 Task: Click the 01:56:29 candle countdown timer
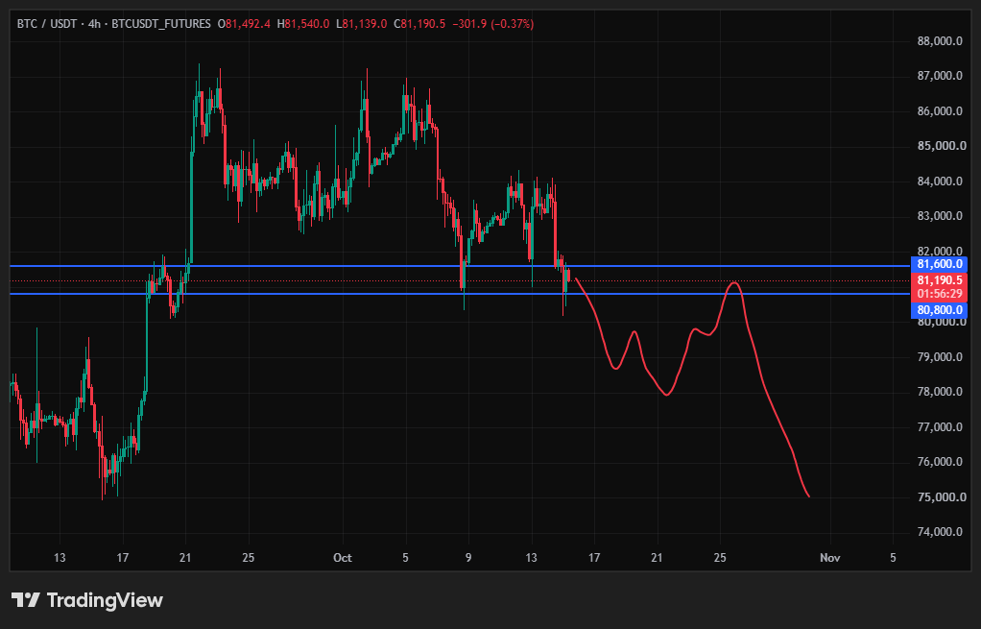[x=939, y=294]
